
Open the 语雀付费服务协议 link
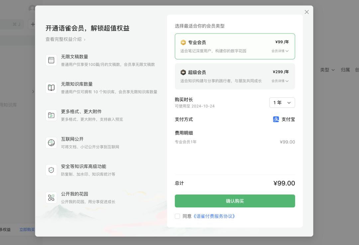click(x=214, y=216)
